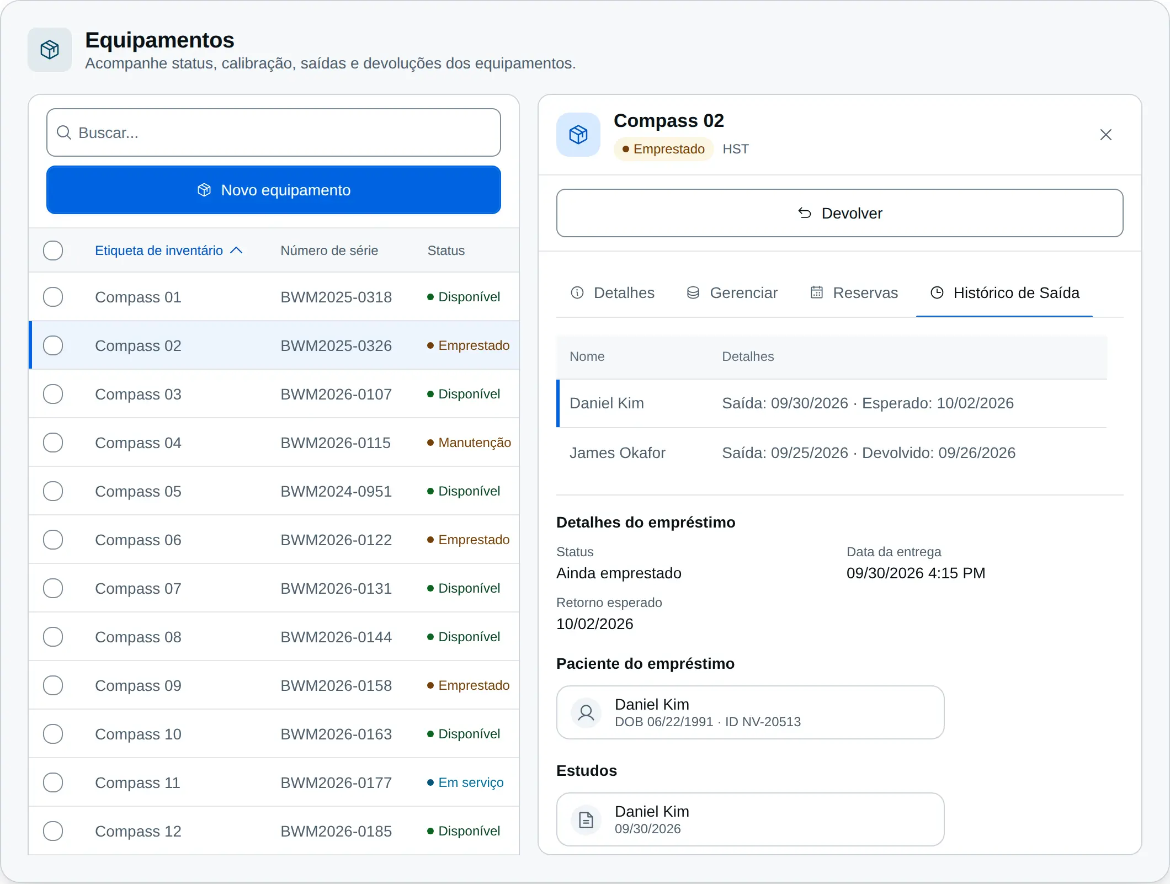This screenshot has height=884, width=1170.
Task: Click into the Buscar search field
Action: tap(274, 132)
